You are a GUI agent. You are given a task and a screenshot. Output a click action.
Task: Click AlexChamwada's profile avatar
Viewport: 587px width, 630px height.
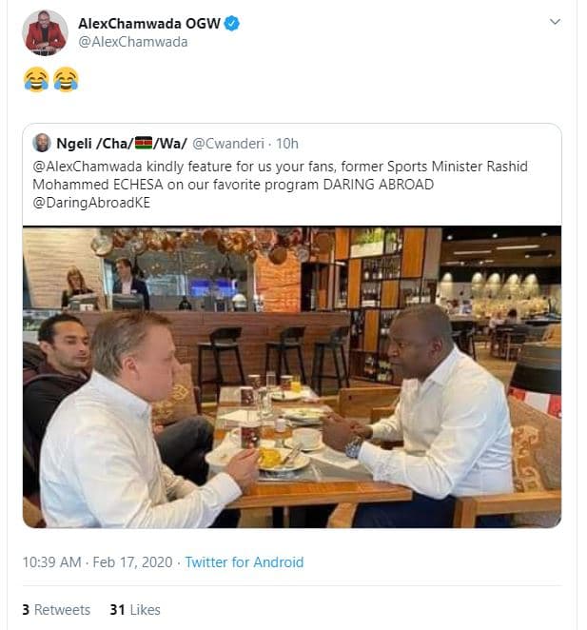45,32
